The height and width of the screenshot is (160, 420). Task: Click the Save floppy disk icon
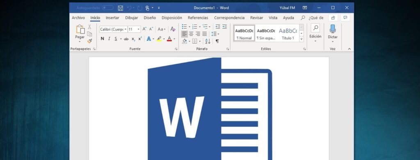click(x=121, y=8)
